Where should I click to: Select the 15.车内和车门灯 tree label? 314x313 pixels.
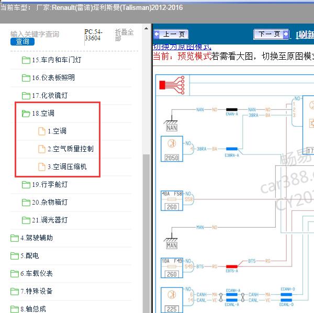[x=57, y=60]
